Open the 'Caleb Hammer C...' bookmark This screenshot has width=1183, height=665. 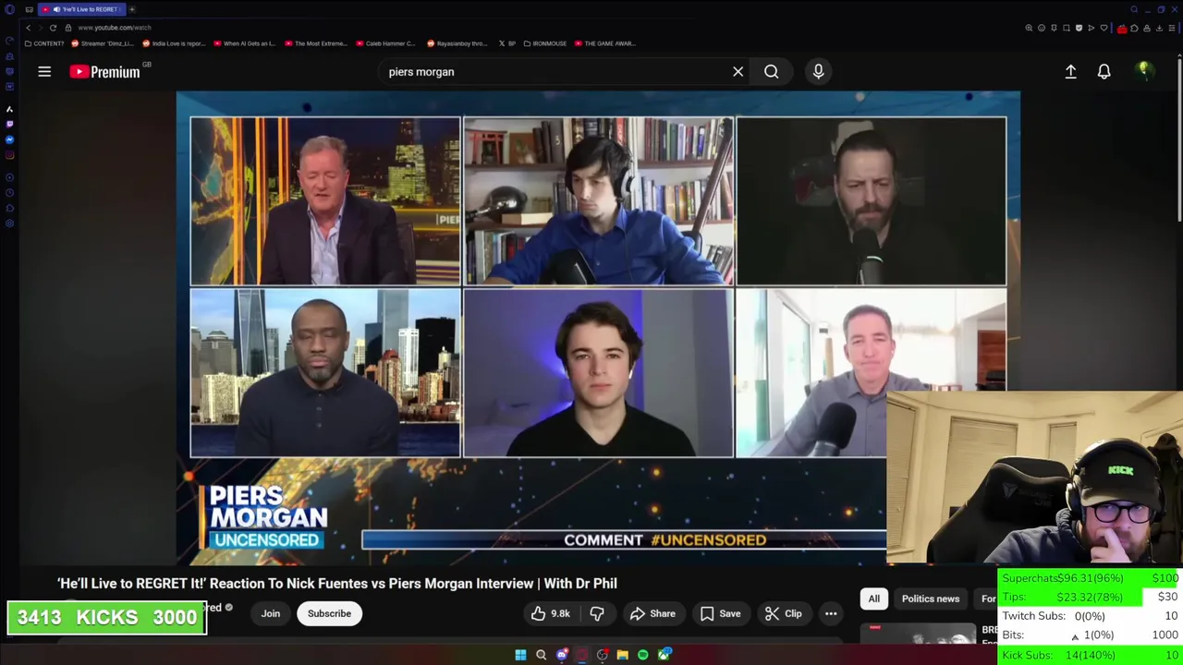pyautogui.click(x=385, y=43)
